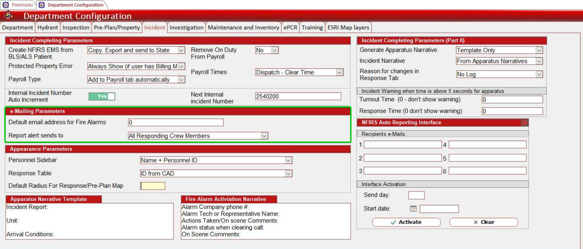The image size is (583, 249).
Task: Open the Start date calendar picker
Action: (413, 209)
